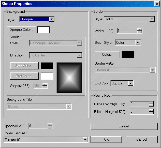Viewport: 161px width, 148px height.
Task: Open the End Cap Square dropdown
Action: 130,83
